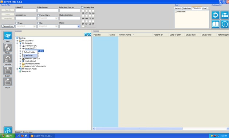Click the Control Panel icon in tree

pos(23,61)
